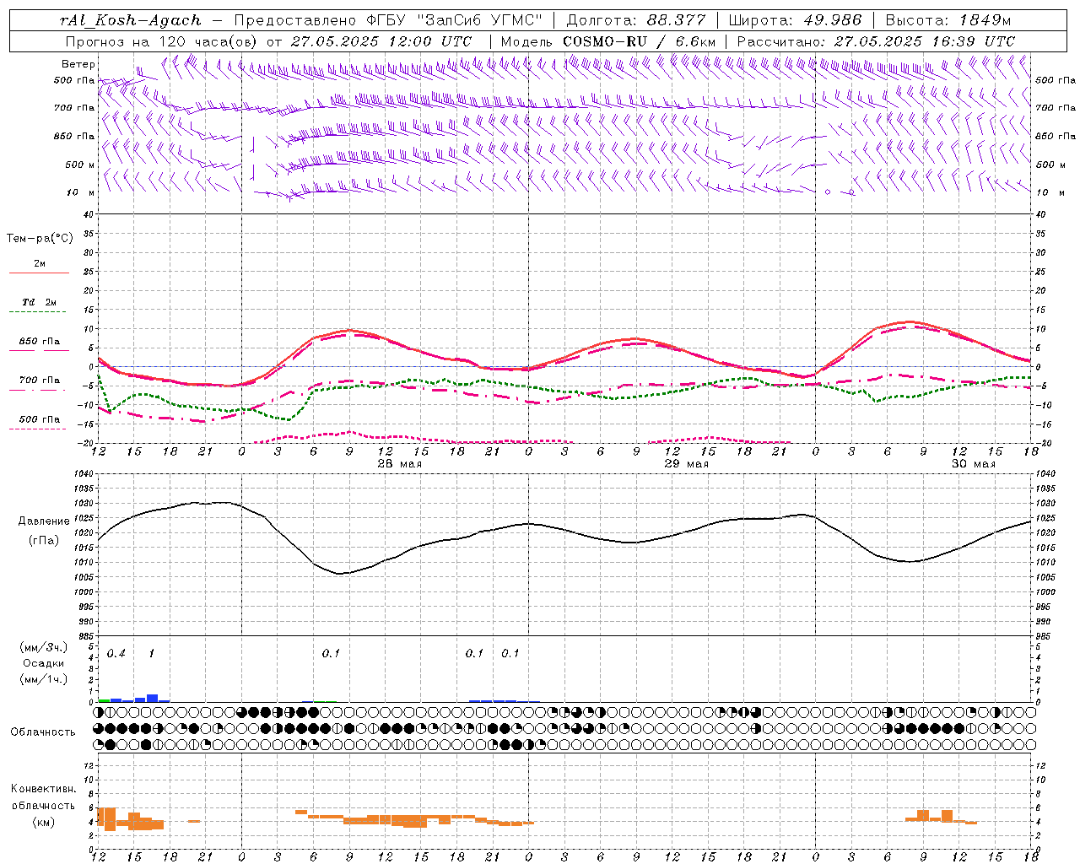1080x864 pixels.
Task: Click the start time 27.05.2025 12:00 UTC
Action: point(381,41)
